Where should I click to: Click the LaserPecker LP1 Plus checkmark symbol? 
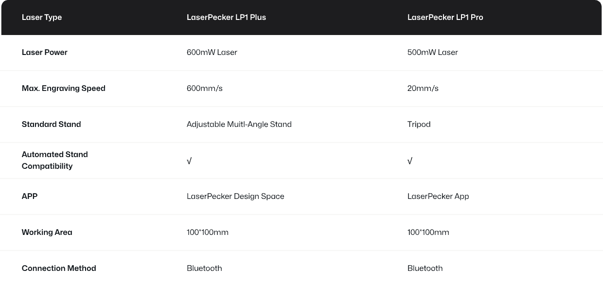coord(189,161)
